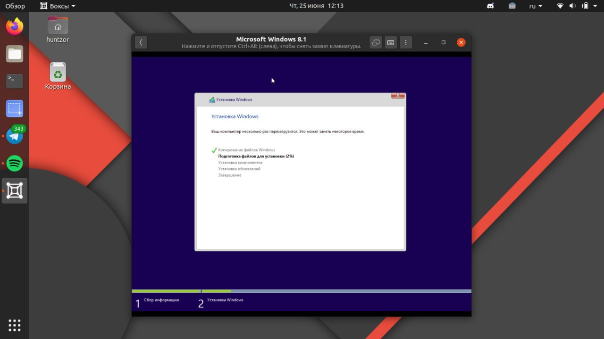The image size is (604, 339).
Task: Open the huntzor home folder on desktop
Action: [58, 30]
